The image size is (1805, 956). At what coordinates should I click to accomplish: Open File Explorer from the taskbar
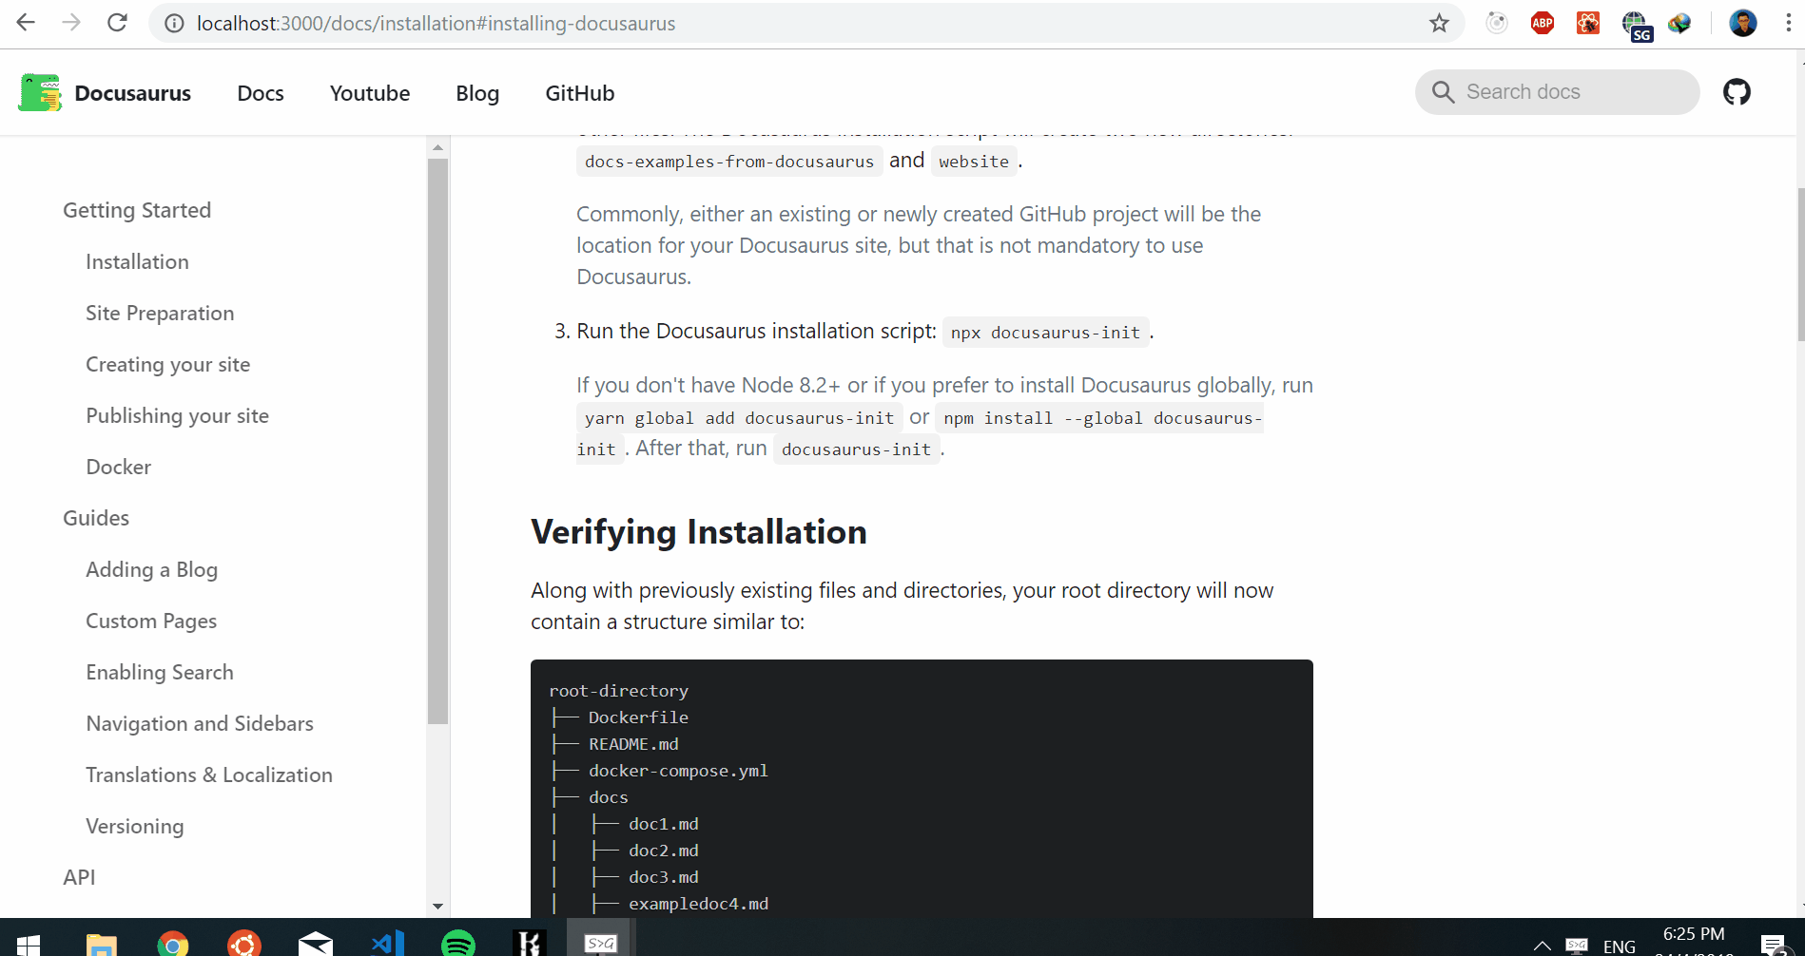click(101, 945)
